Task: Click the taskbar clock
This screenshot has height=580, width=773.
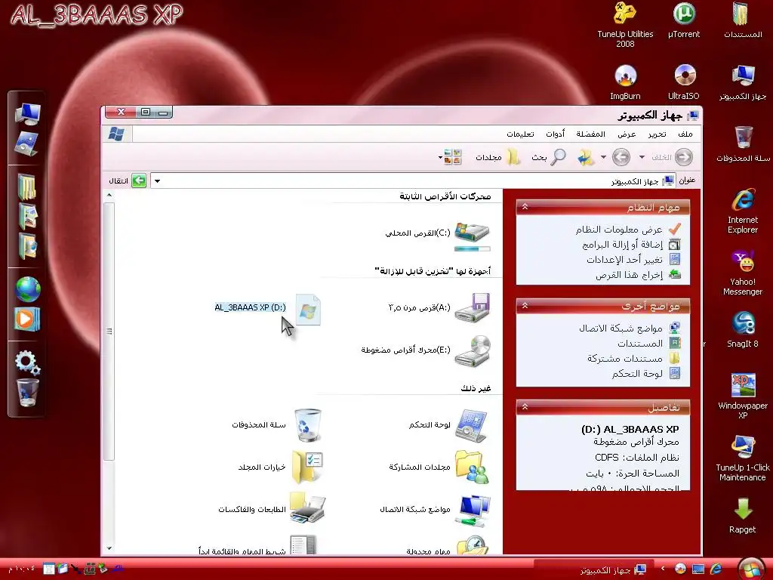Action: (20, 569)
